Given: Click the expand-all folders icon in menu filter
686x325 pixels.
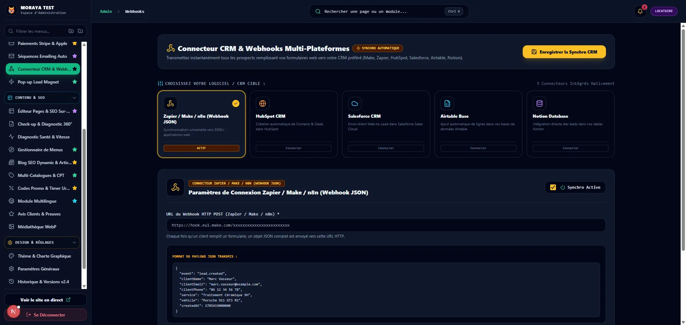Looking at the screenshot, I should tap(71, 31).
